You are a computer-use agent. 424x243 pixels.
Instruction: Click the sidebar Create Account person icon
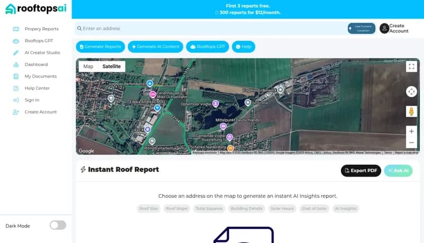pos(16,112)
